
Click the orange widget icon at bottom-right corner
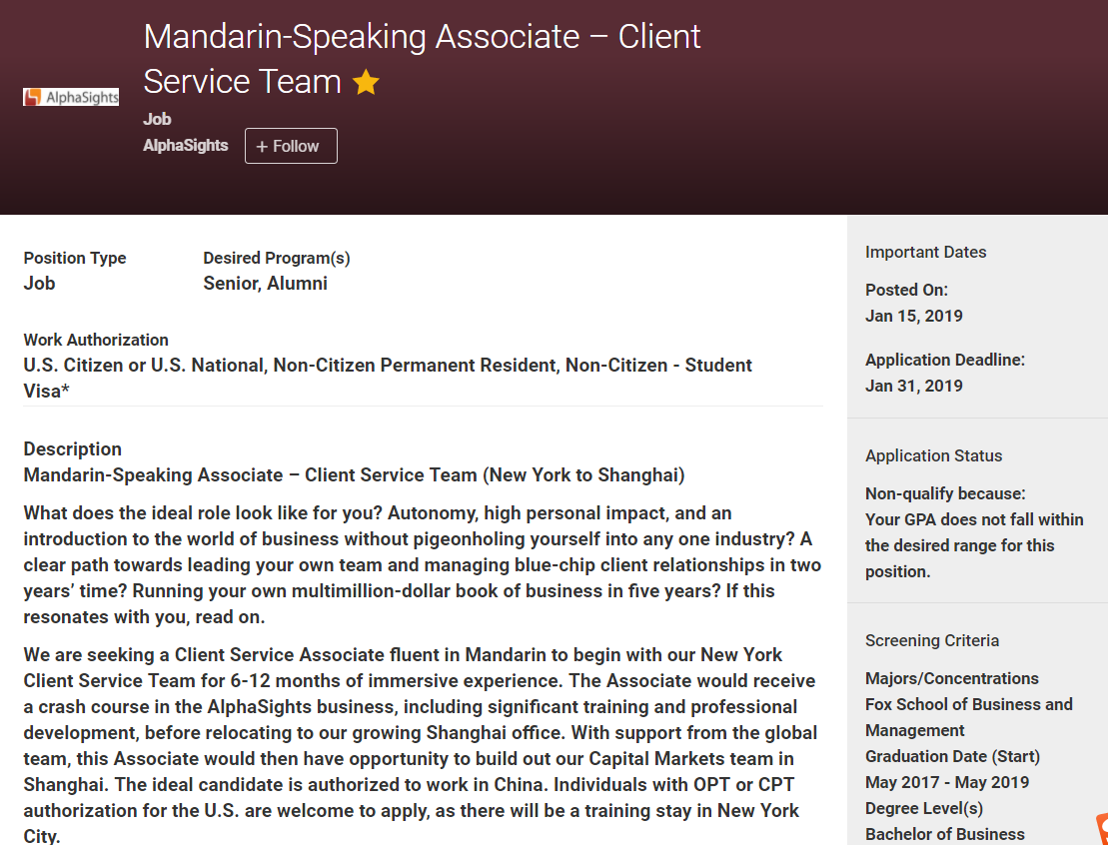[1102, 829]
